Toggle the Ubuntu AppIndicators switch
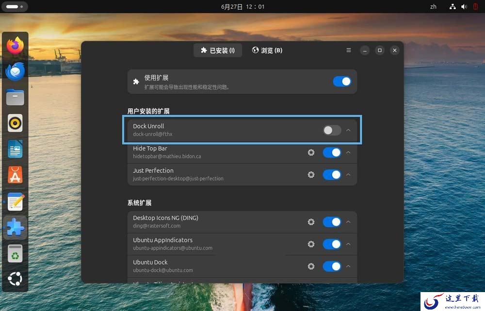The image size is (485, 311). pos(332,244)
